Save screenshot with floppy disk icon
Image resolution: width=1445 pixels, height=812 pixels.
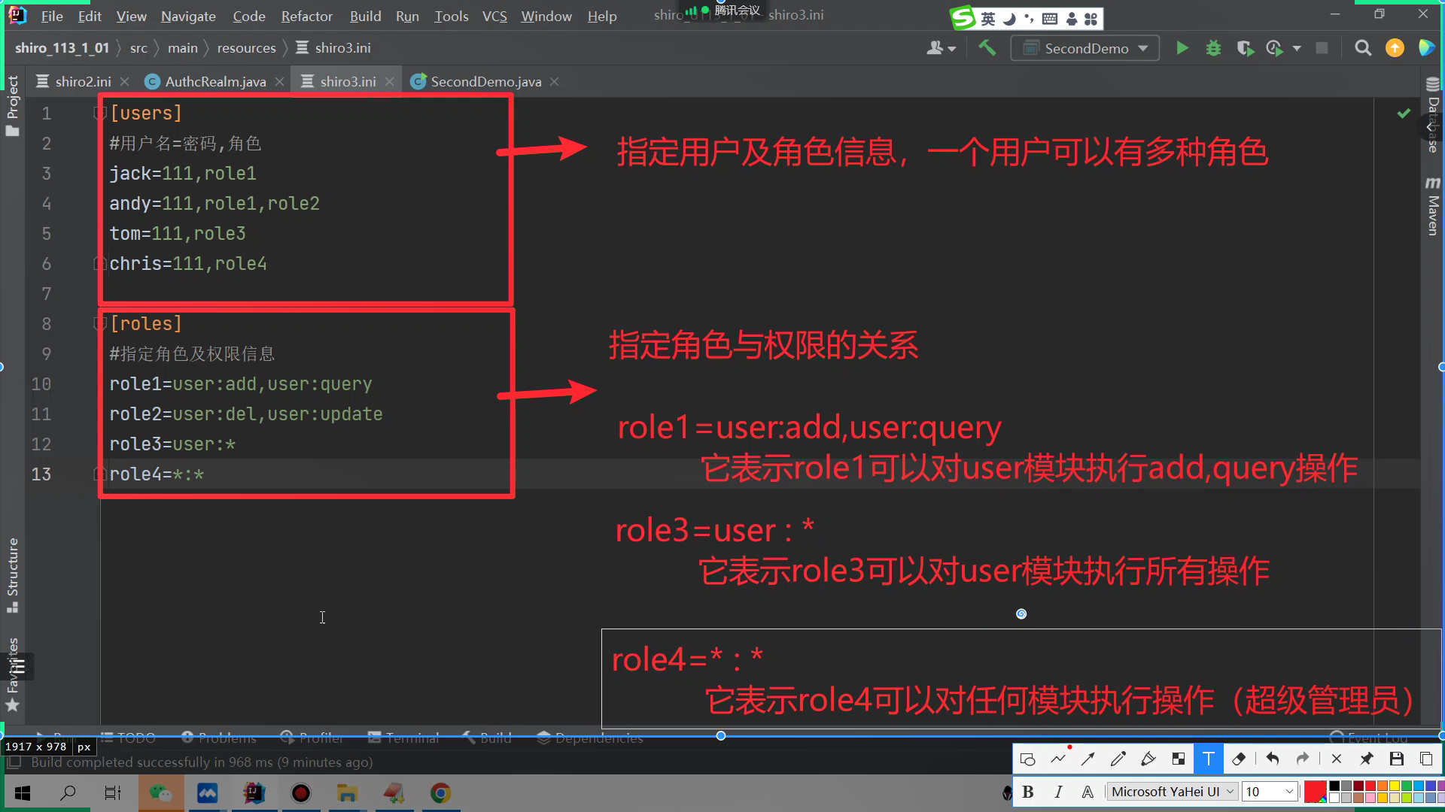[1396, 759]
